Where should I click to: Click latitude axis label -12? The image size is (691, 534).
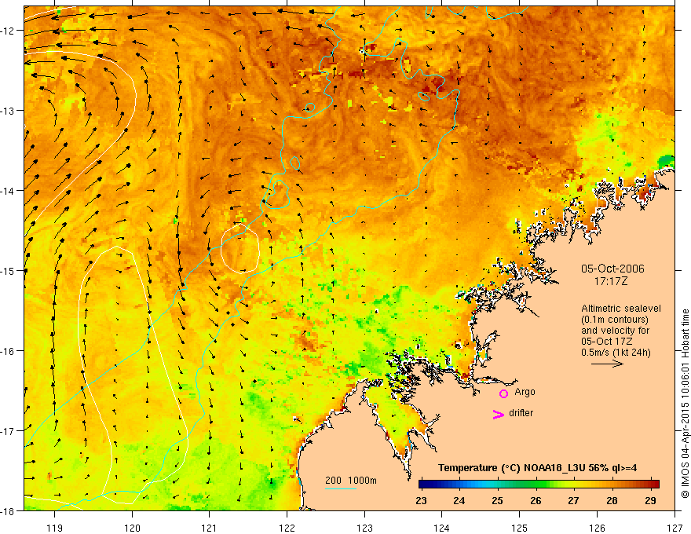9,31
